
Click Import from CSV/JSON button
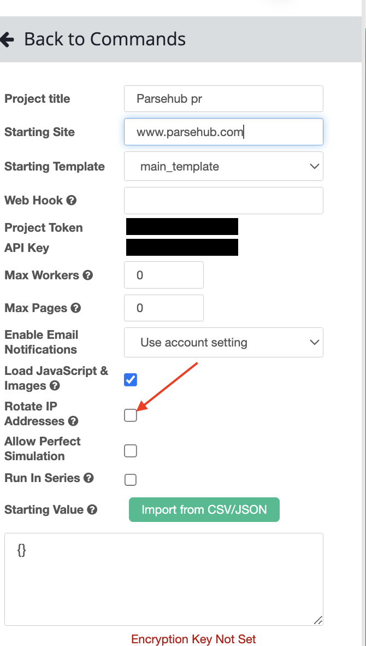click(204, 510)
